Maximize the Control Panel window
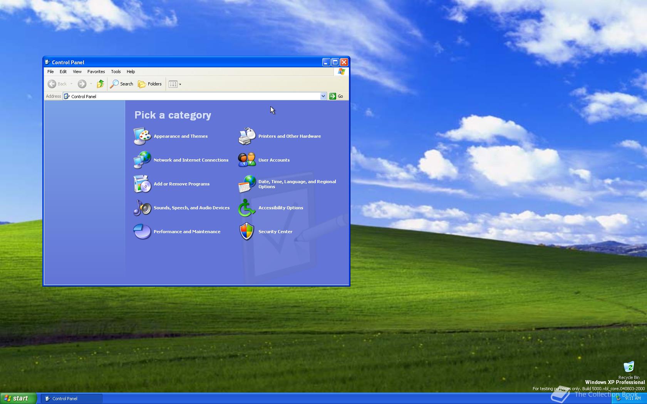 (x=335, y=62)
